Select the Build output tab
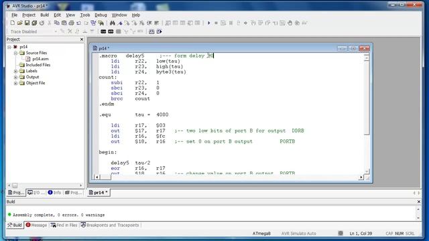This screenshot has width=429, height=241. coord(15,225)
